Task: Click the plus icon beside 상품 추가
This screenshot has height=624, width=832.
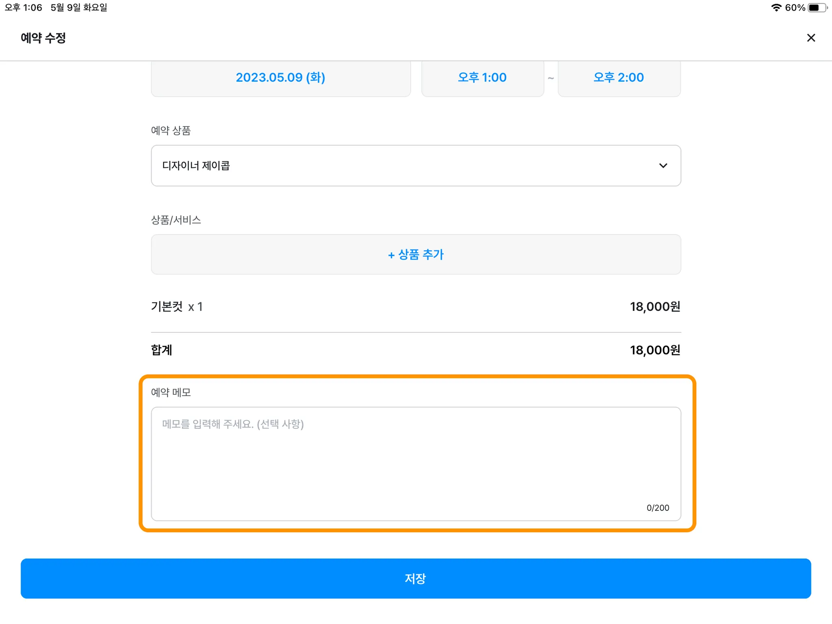Action: [x=391, y=256]
